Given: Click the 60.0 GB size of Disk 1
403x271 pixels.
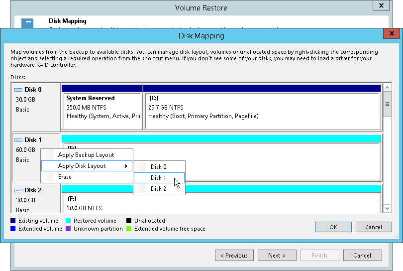Looking at the screenshot, I should [x=25, y=150].
